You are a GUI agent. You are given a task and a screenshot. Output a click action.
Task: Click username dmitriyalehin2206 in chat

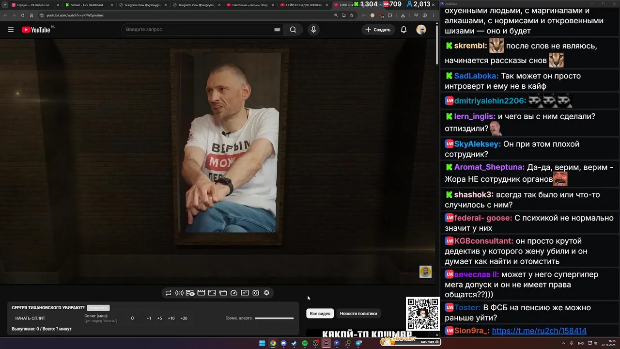coord(490,101)
